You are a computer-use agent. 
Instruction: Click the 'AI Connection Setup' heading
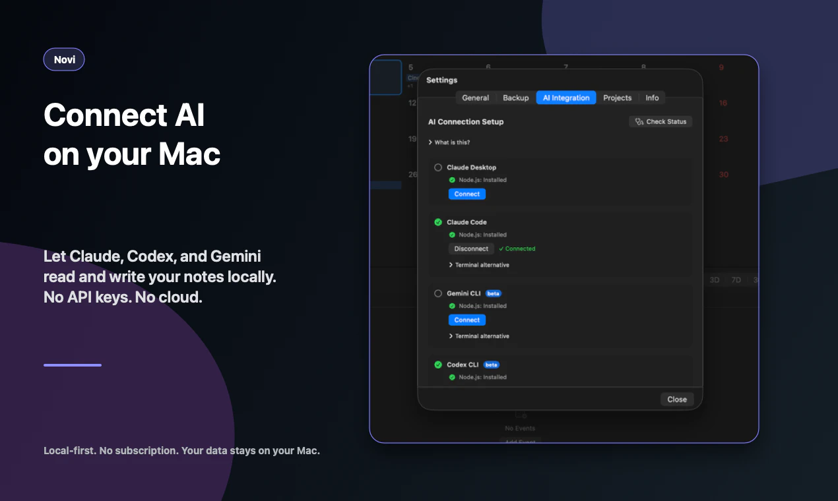(466, 122)
